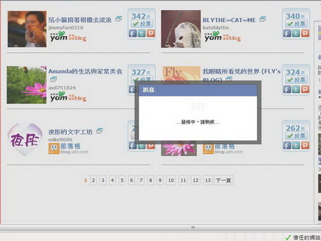321x241 pixels.
Task: Share the 342-vote blog on Plurk
Action: [x=150, y=33]
